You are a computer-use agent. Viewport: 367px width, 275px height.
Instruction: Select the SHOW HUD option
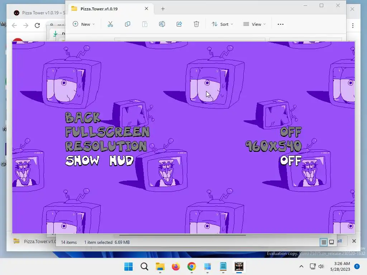(100, 161)
